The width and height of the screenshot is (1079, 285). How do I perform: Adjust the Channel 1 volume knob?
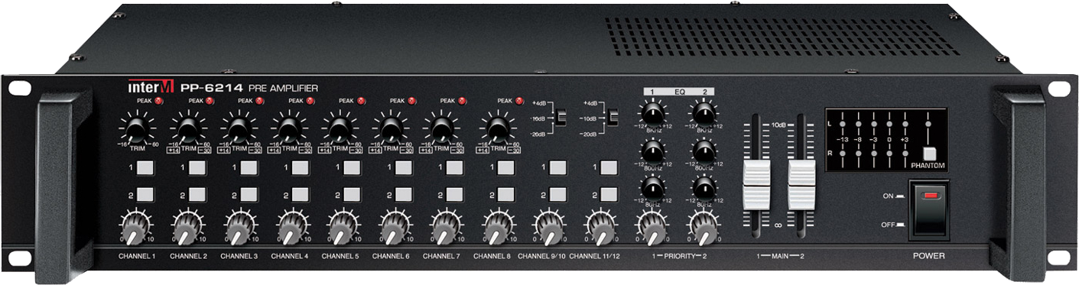tap(136, 228)
